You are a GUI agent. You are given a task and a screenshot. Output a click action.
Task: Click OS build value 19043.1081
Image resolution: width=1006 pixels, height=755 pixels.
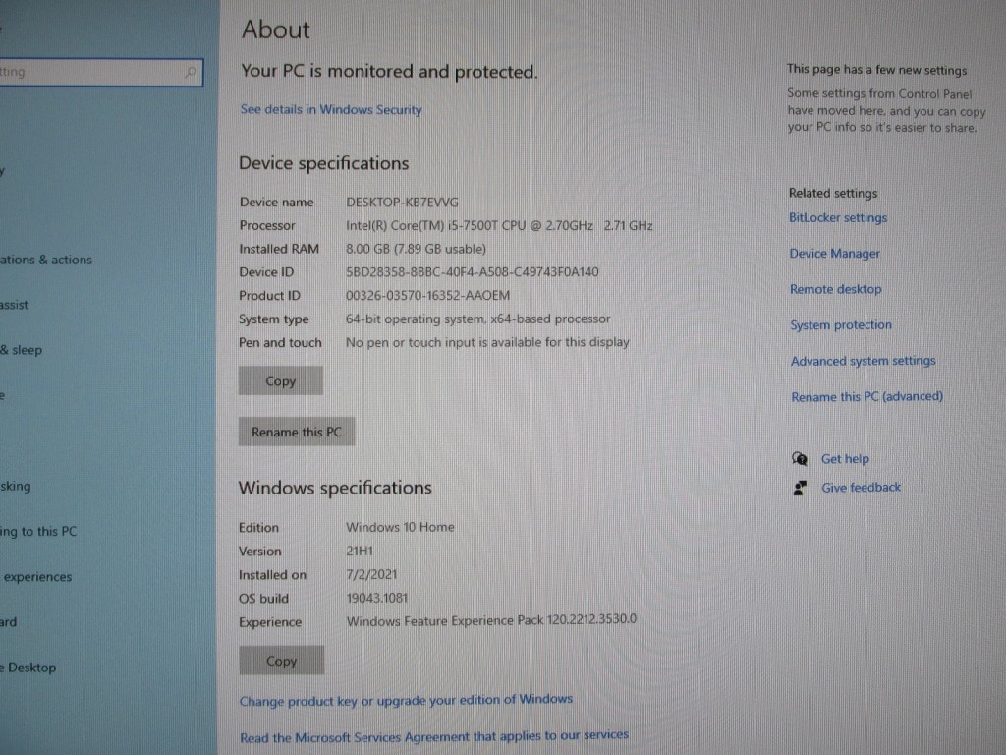377,599
